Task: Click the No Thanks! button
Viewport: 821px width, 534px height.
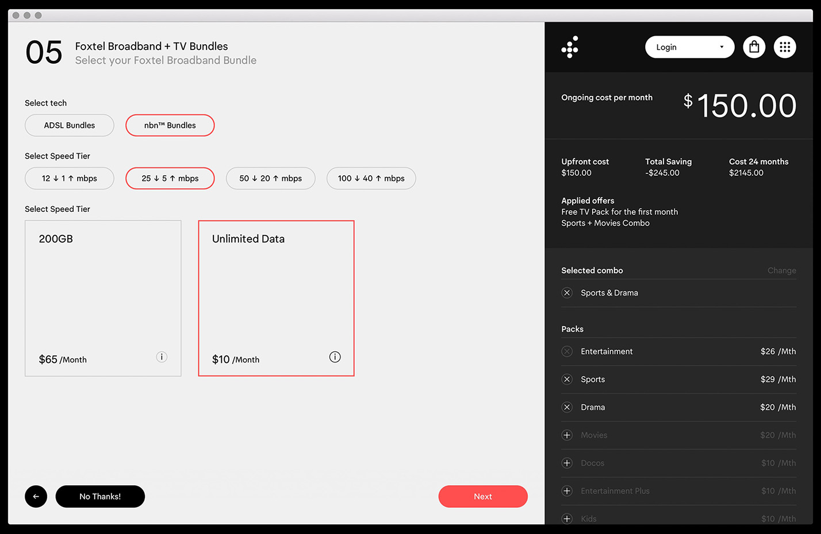Action: [x=100, y=497]
